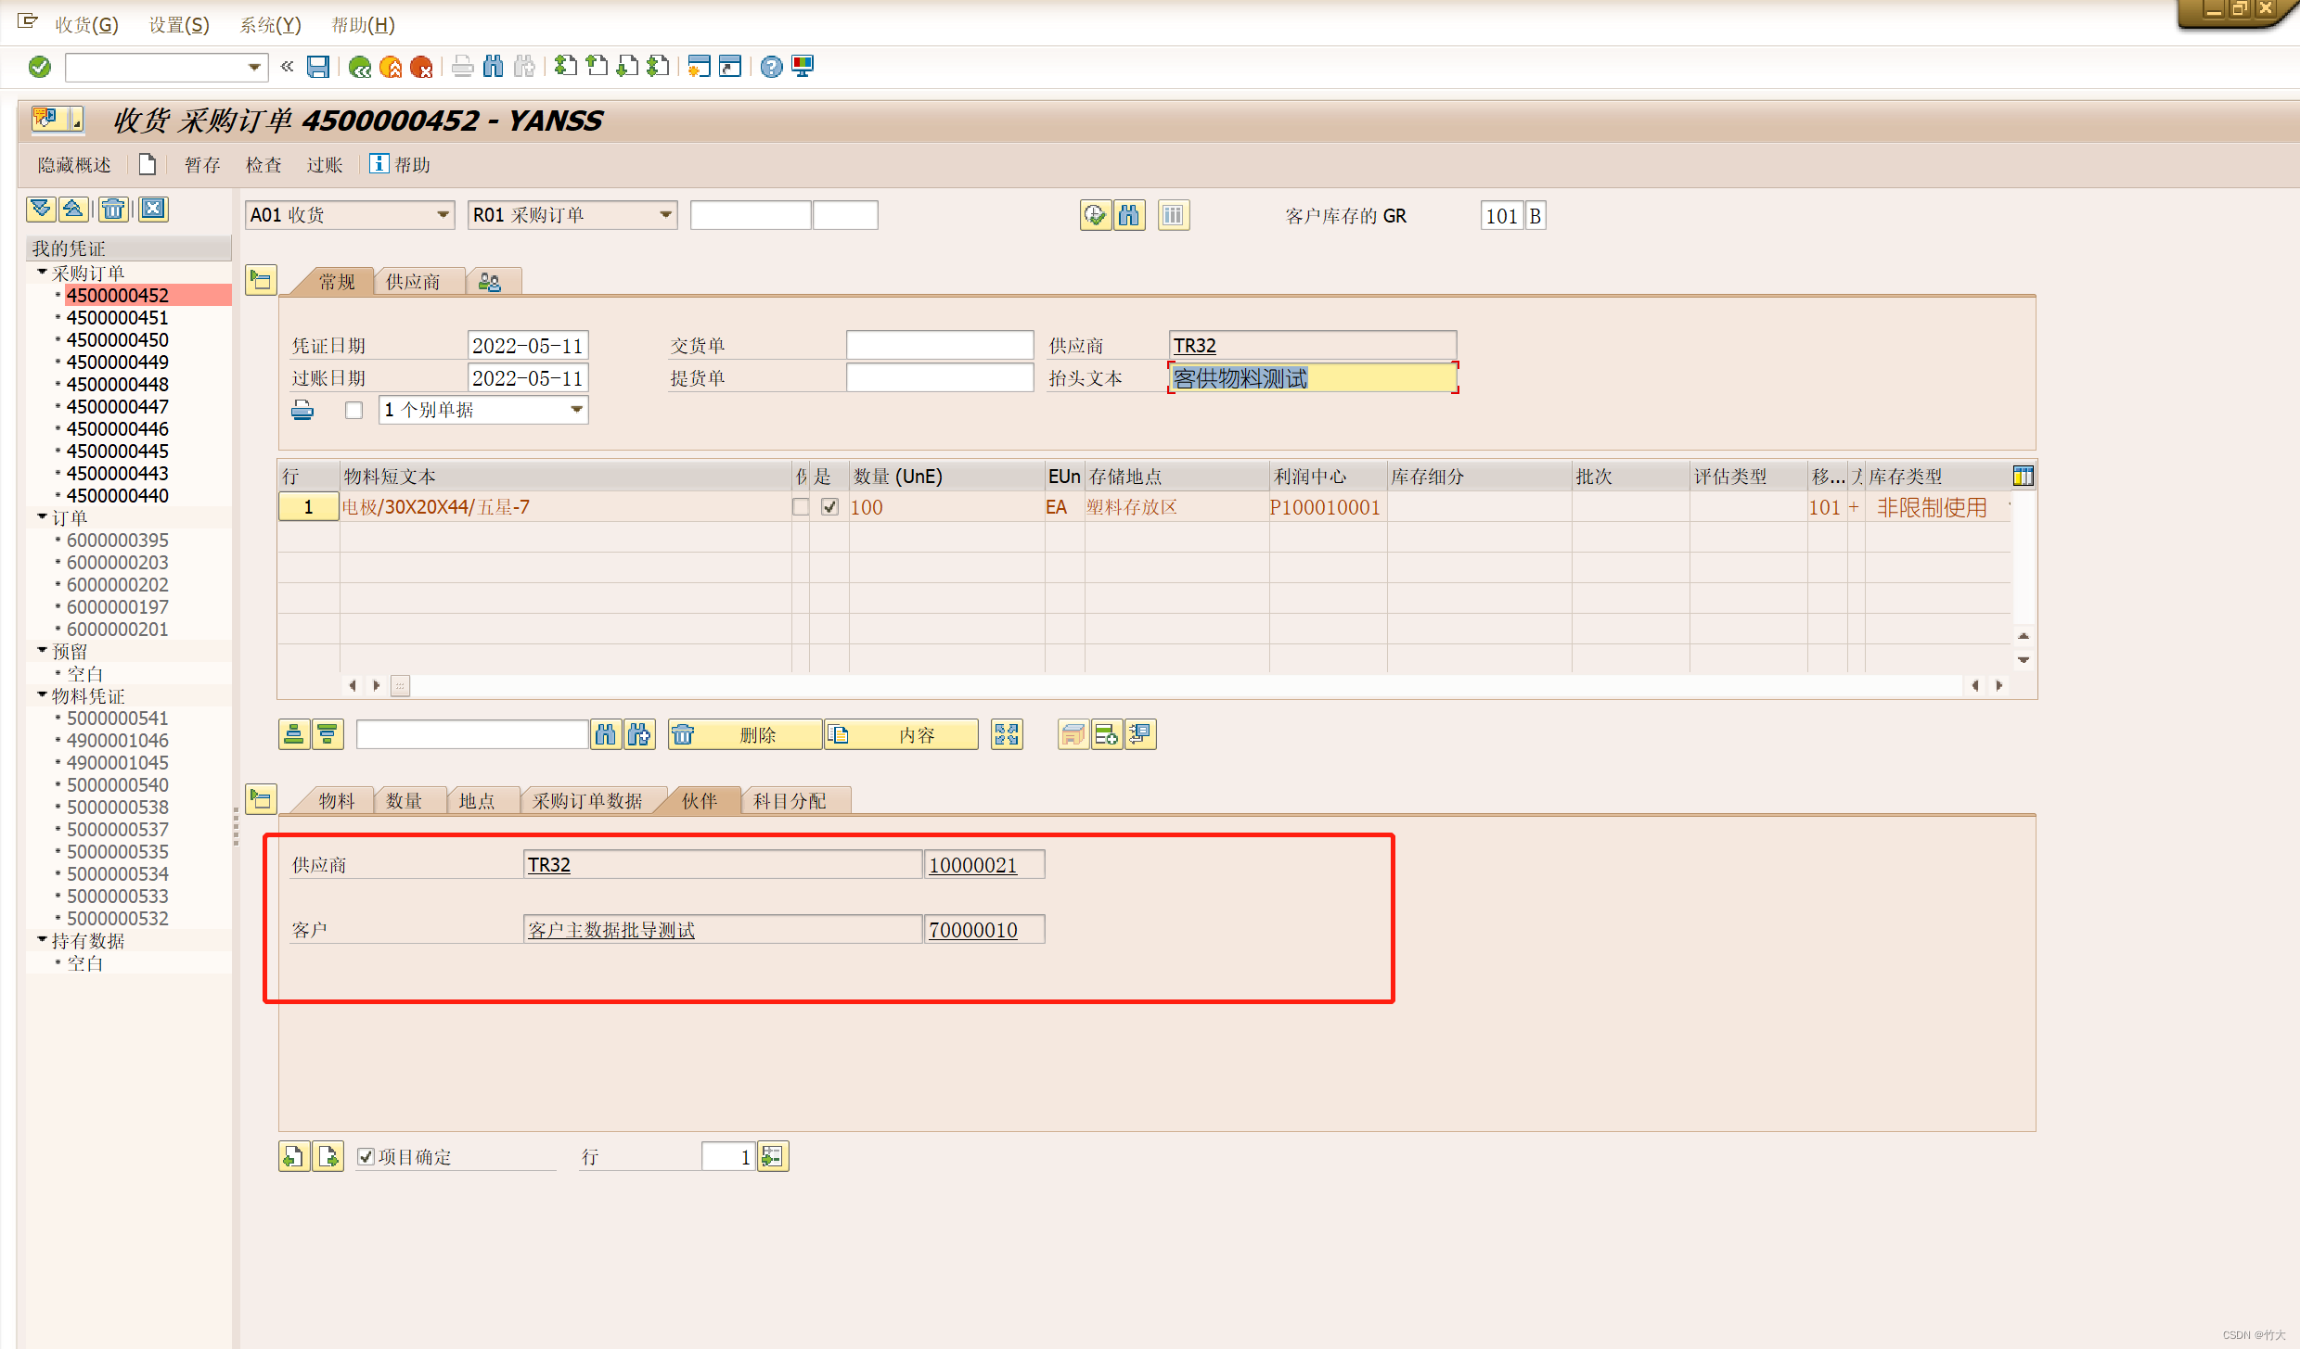Open the R01 采购订单 reference dropdown
Screen dimensions: 2300x1349
pos(665,215)
